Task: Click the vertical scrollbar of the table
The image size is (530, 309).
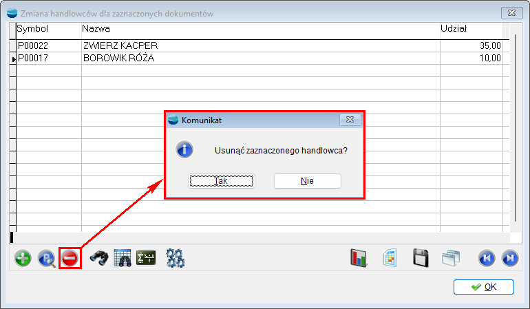Action: [x=515, y=128]
